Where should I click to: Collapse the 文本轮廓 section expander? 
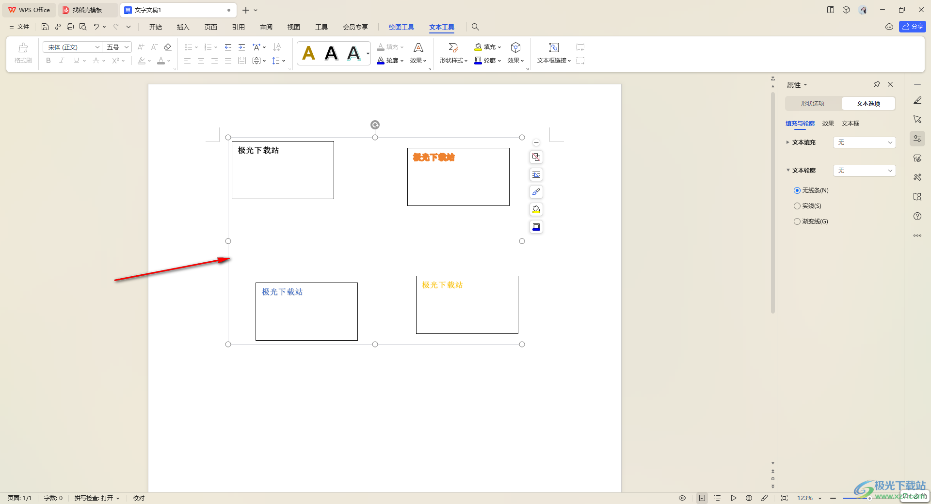[x=788, y=170]
